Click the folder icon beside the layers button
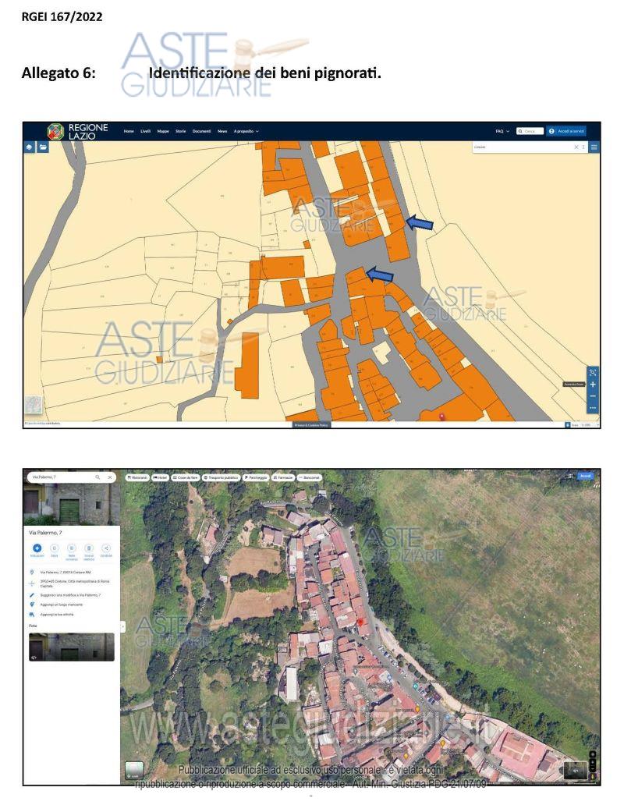 point(43,147)
